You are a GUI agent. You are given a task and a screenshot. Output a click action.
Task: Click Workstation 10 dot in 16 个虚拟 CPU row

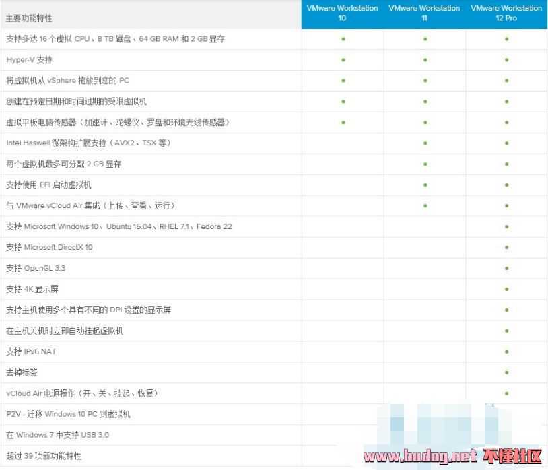[x=343, y=39]
